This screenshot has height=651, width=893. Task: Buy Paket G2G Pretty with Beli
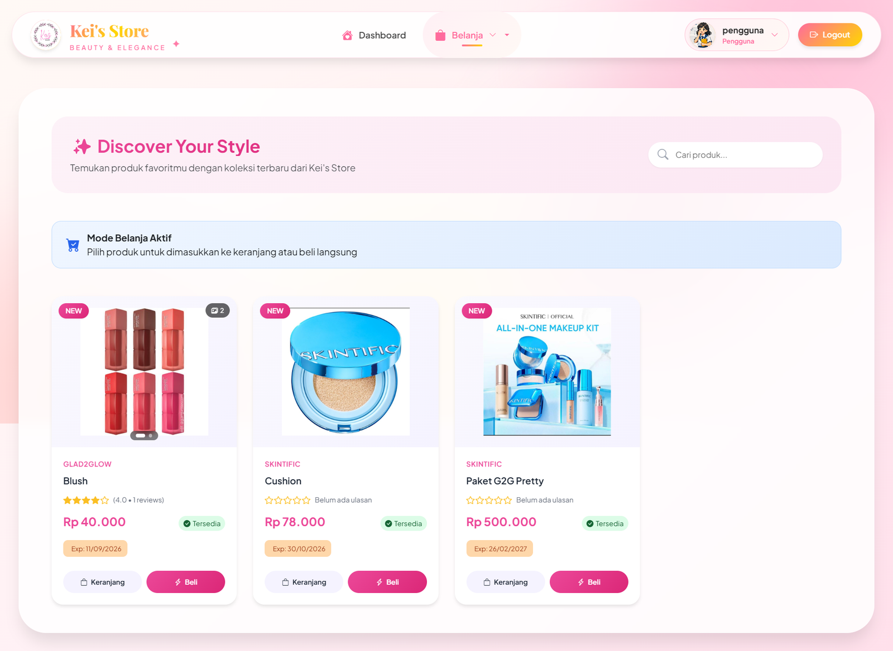tap(589, 582)
